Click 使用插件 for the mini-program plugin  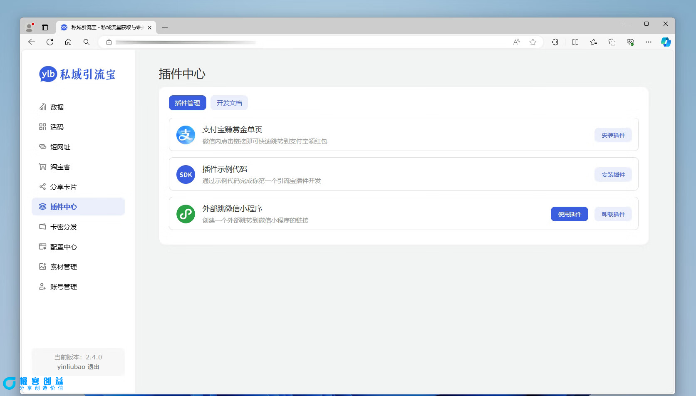pos(569,214)
